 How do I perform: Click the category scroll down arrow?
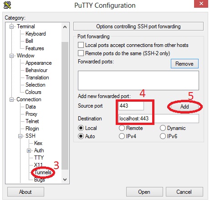(65, 180)
